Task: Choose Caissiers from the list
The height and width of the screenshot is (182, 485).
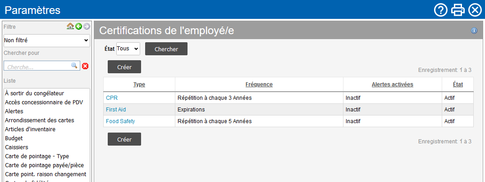Action: tap(16, 147)
